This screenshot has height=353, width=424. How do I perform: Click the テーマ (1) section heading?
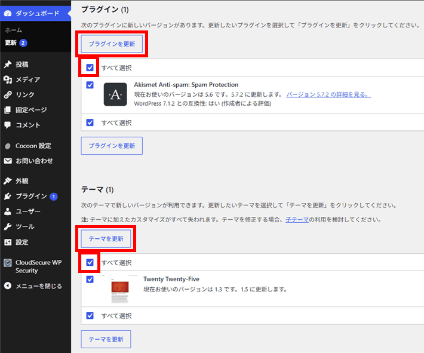coord(97,189)
